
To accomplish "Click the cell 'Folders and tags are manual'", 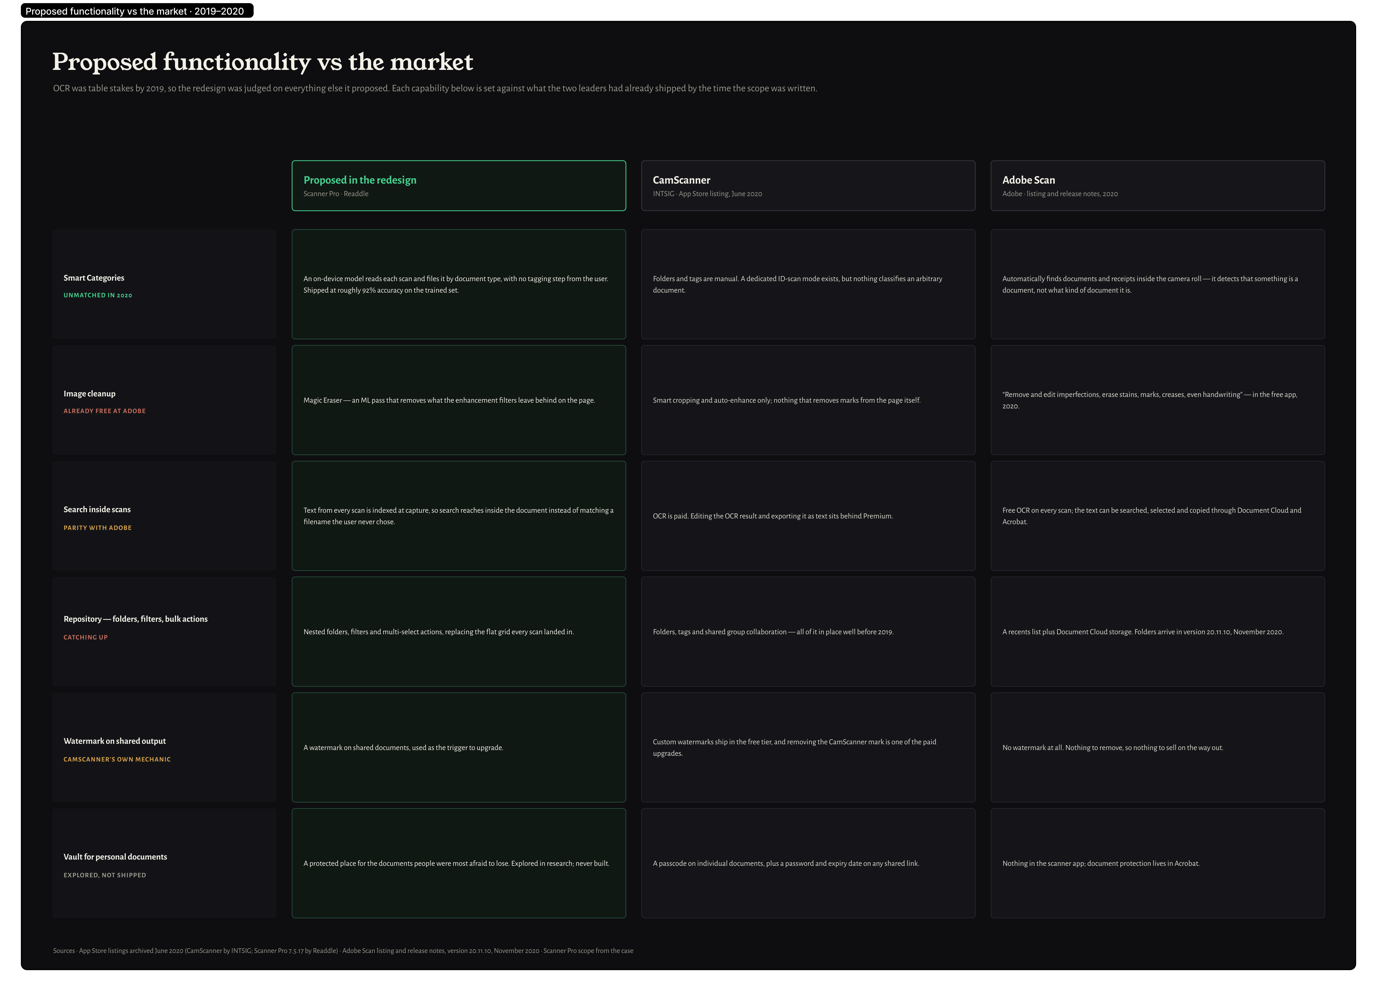I will [x=808, y=284].
